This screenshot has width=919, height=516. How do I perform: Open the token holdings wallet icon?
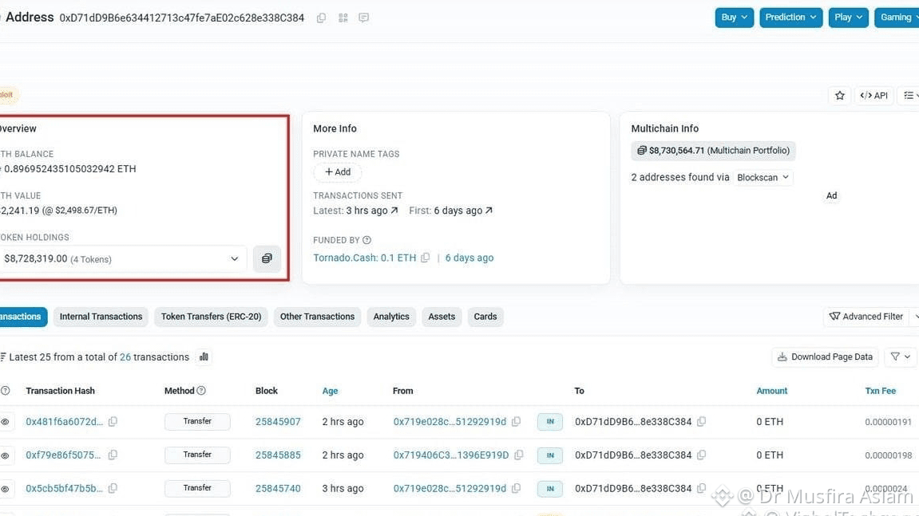(x=267, y=258)
